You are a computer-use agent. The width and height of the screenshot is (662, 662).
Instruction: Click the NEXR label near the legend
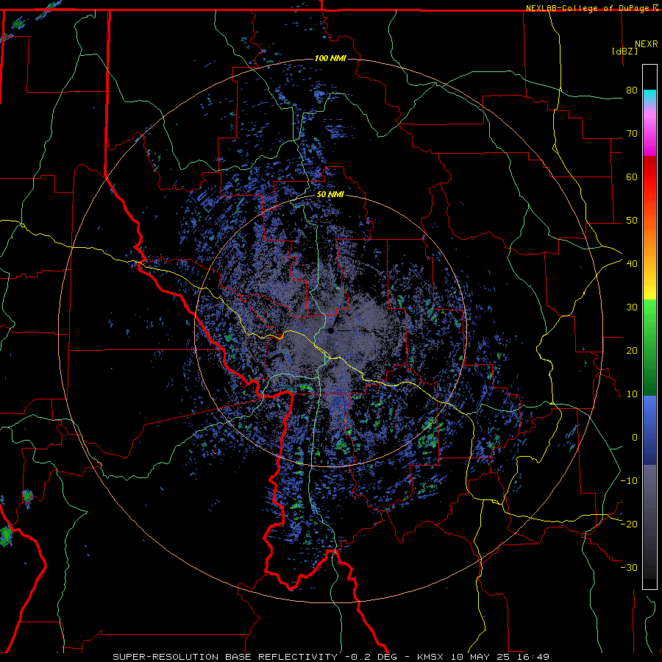(x=647, y=44)
